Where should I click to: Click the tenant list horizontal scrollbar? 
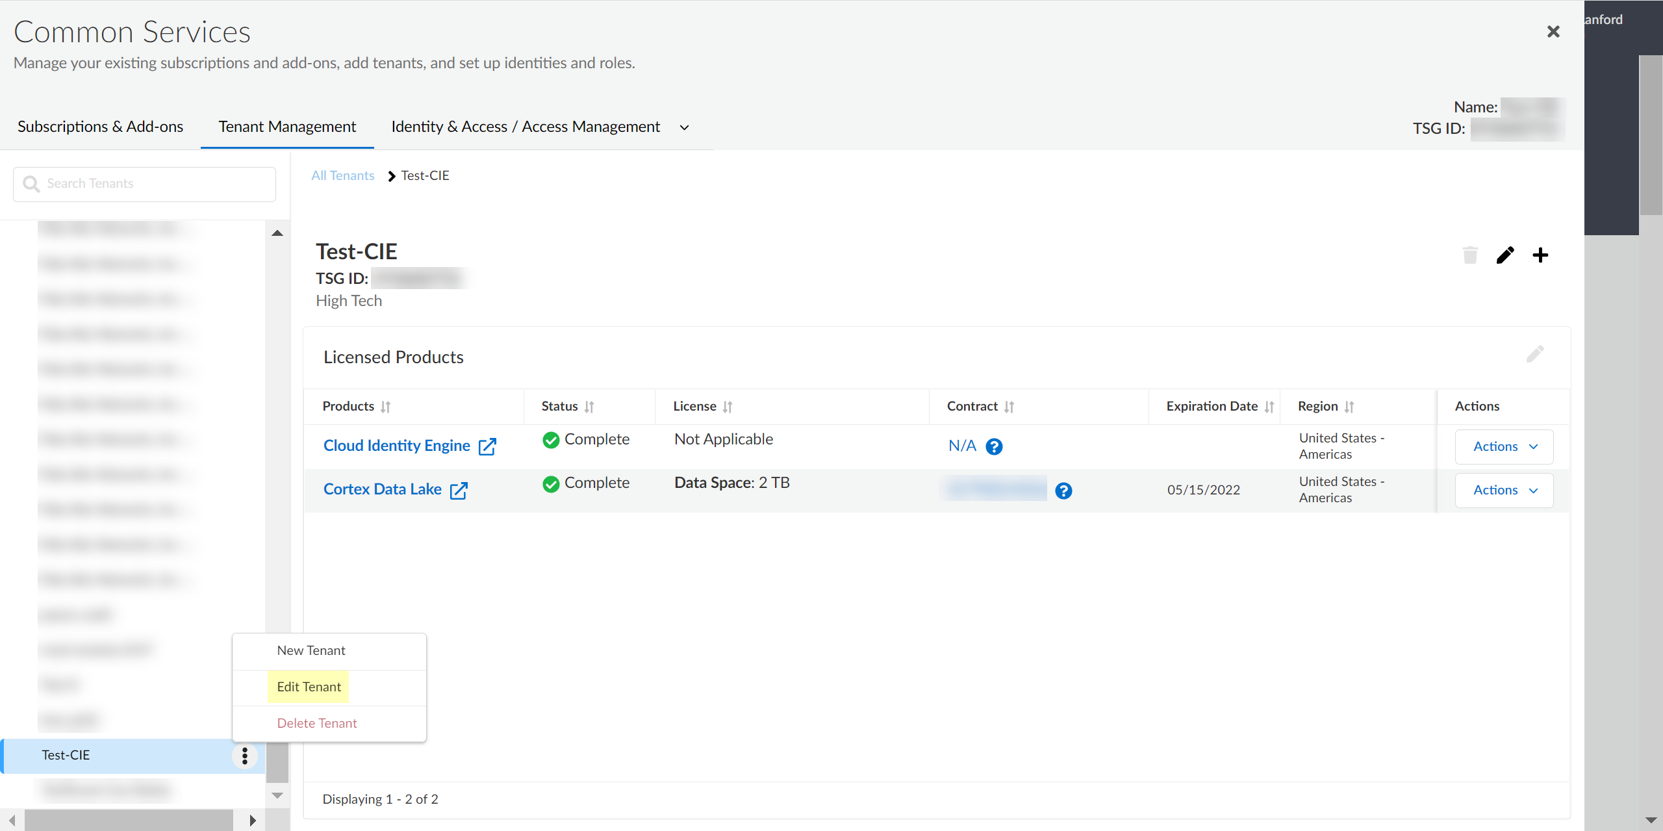click(129, 820)
